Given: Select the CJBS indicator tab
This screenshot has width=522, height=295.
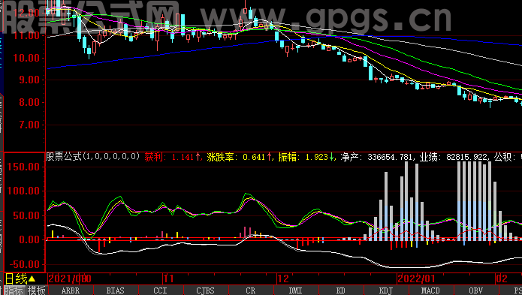Looking at the screenshot, I should click(x=205, y=290).
